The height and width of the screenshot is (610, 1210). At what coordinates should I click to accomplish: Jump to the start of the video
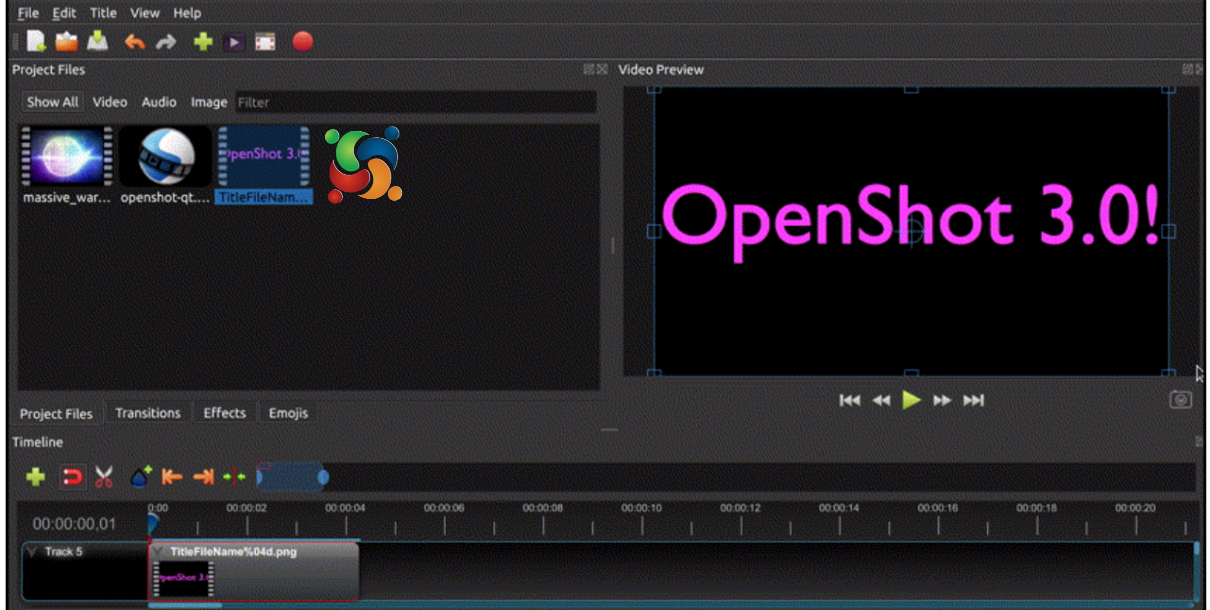pos(849,400)
